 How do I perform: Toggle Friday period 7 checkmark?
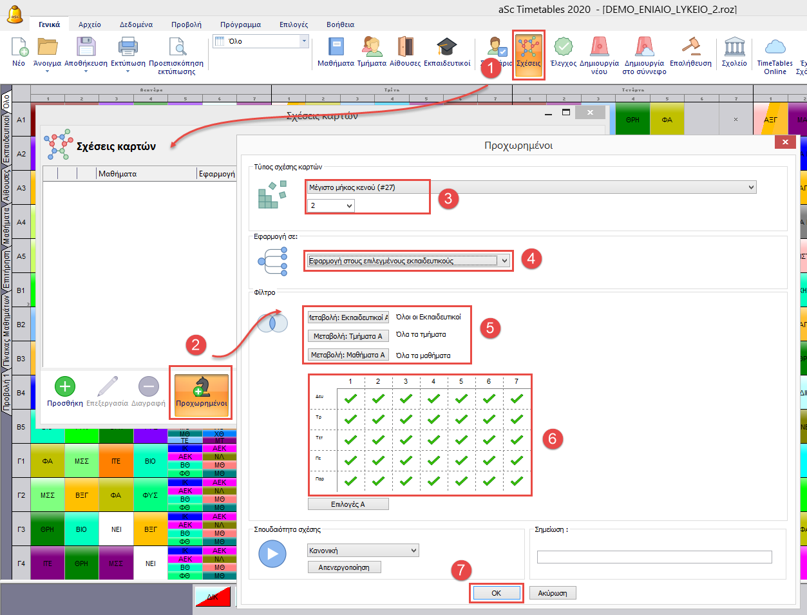pos(517,480)
